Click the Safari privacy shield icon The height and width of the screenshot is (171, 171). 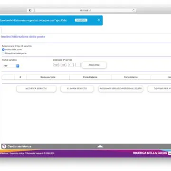click(30, 10)
